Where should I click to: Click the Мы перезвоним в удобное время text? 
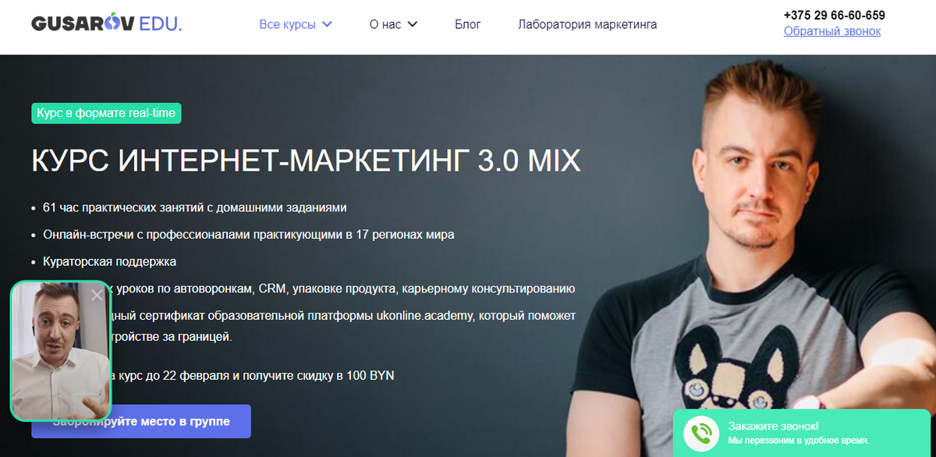pos(804,441)
